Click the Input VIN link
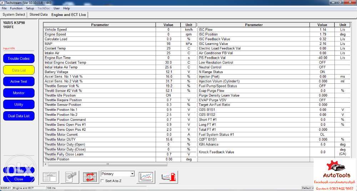The width and height of the screenshot is (357, 191). pyautogui.click(x=9, y=48)
